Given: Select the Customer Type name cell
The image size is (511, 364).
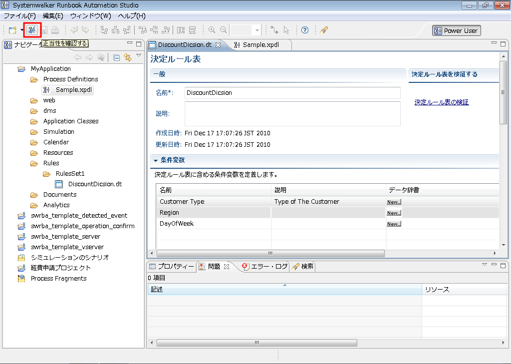Looking at the screenshot, I should click(214, 202).
